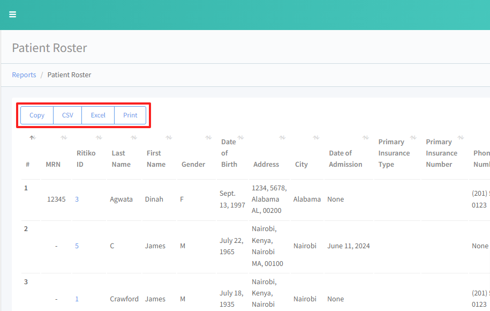
Task: Click sort icon above Ritiko ID column
Action: tap(99, 138)
